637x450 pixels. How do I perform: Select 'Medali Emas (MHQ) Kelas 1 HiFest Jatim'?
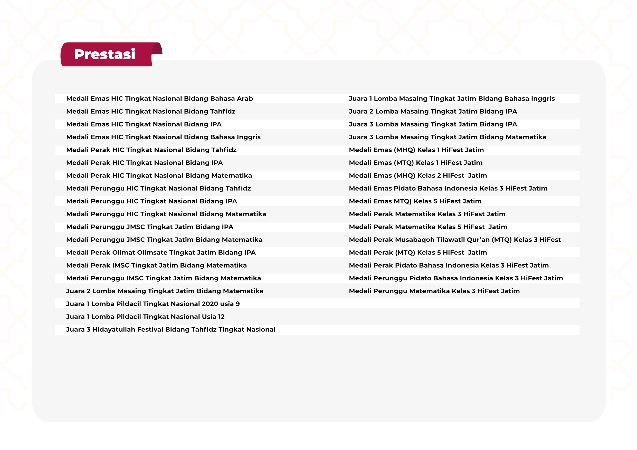pyautogui.click(x=416, y=150)
